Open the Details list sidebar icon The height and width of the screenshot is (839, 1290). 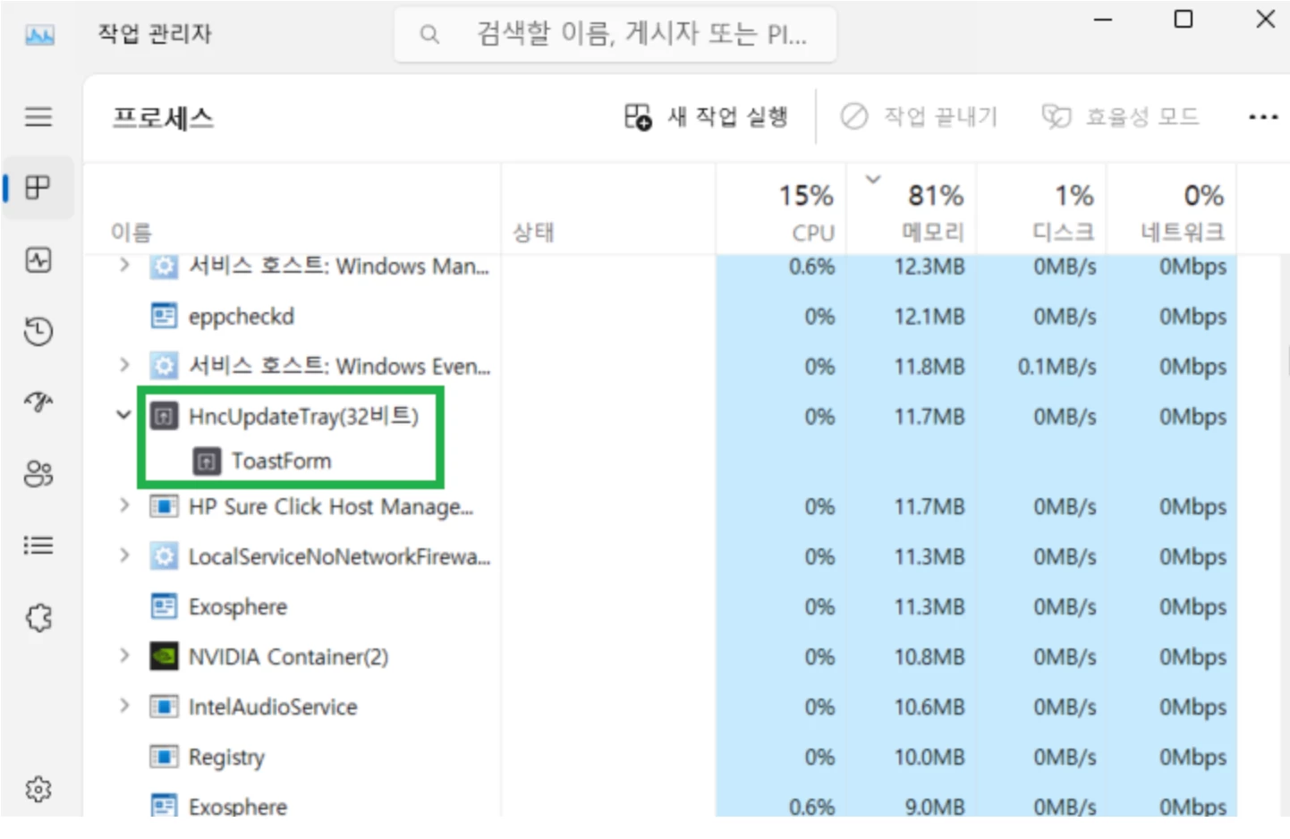pos(38,546)
